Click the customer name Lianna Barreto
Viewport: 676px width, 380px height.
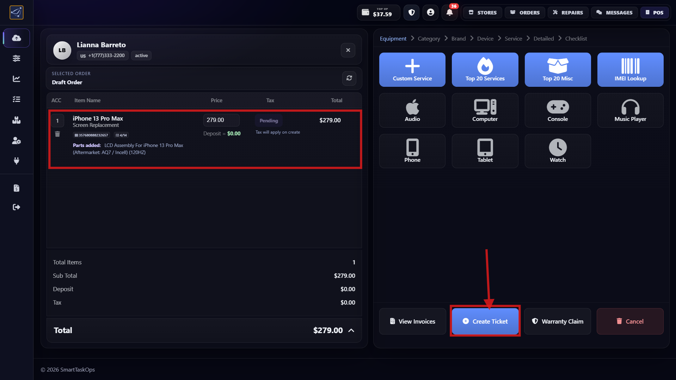pyautogui.click(x=101, y=45)
